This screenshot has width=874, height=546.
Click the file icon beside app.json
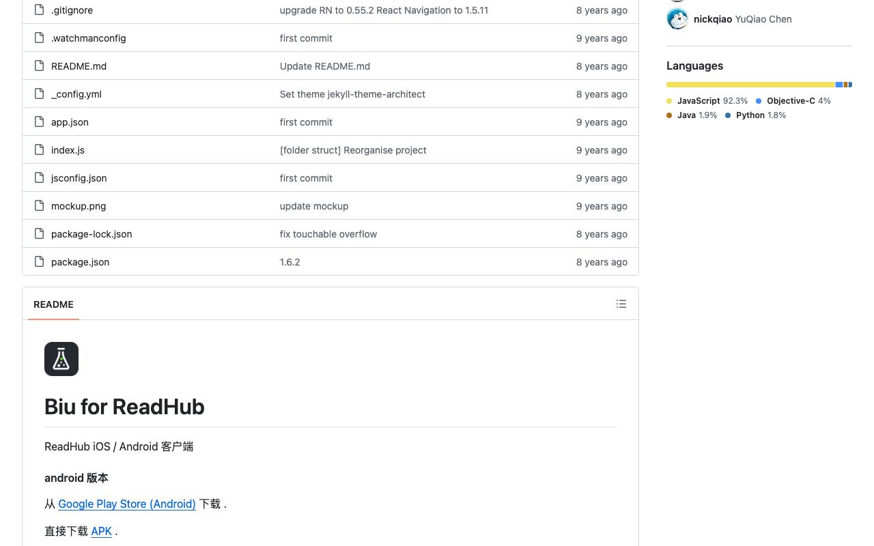pyautogui.click(x=40, y=122)
